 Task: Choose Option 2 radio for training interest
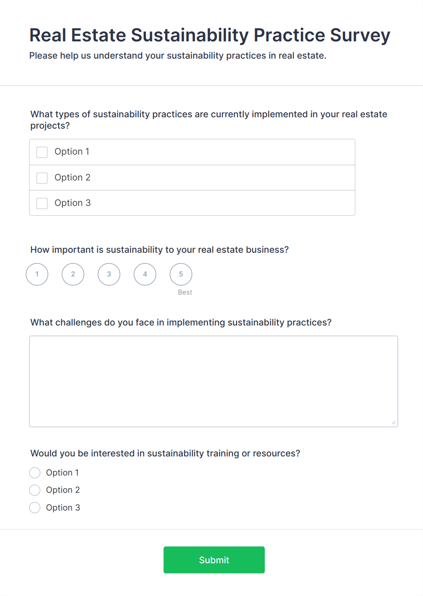click(x=35, y=490)
